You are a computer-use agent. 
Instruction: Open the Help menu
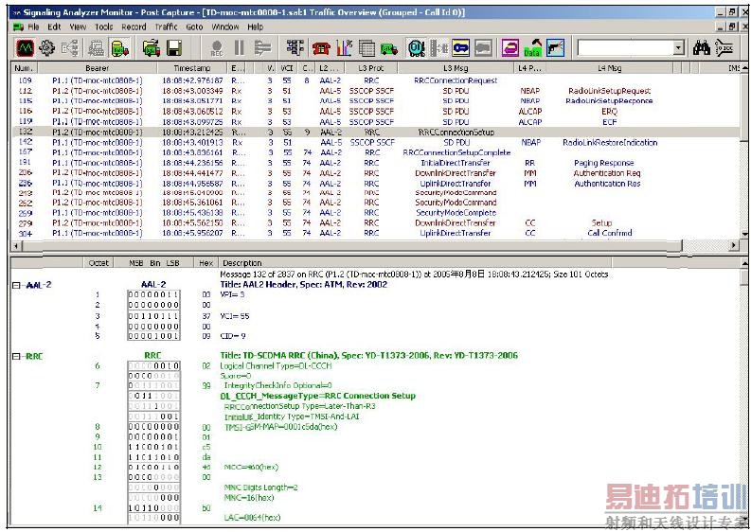coord(256,27)
